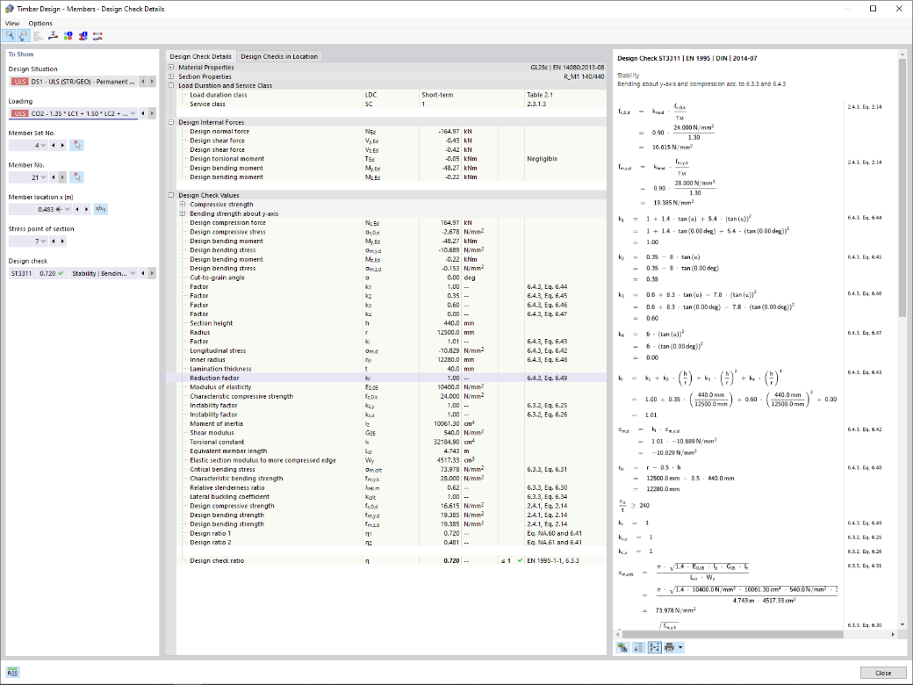Click the Close button
Screen dimensions: 913x685
point(883,673)
